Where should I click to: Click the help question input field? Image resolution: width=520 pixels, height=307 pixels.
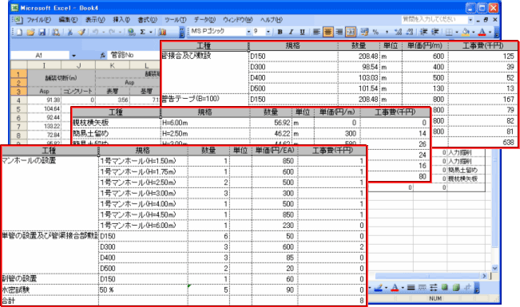click(x=434, y=20)
